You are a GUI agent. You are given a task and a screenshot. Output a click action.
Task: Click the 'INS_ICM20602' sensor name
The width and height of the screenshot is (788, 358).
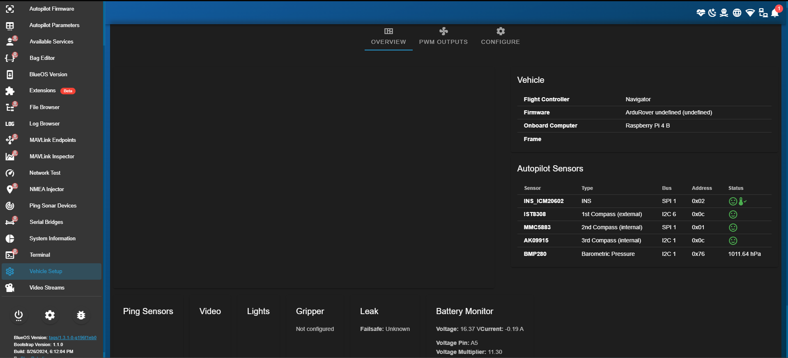click(544, 201)
